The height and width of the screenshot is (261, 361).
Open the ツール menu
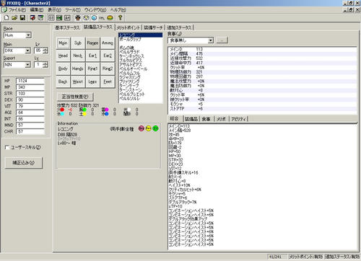[x=73, y=10]
